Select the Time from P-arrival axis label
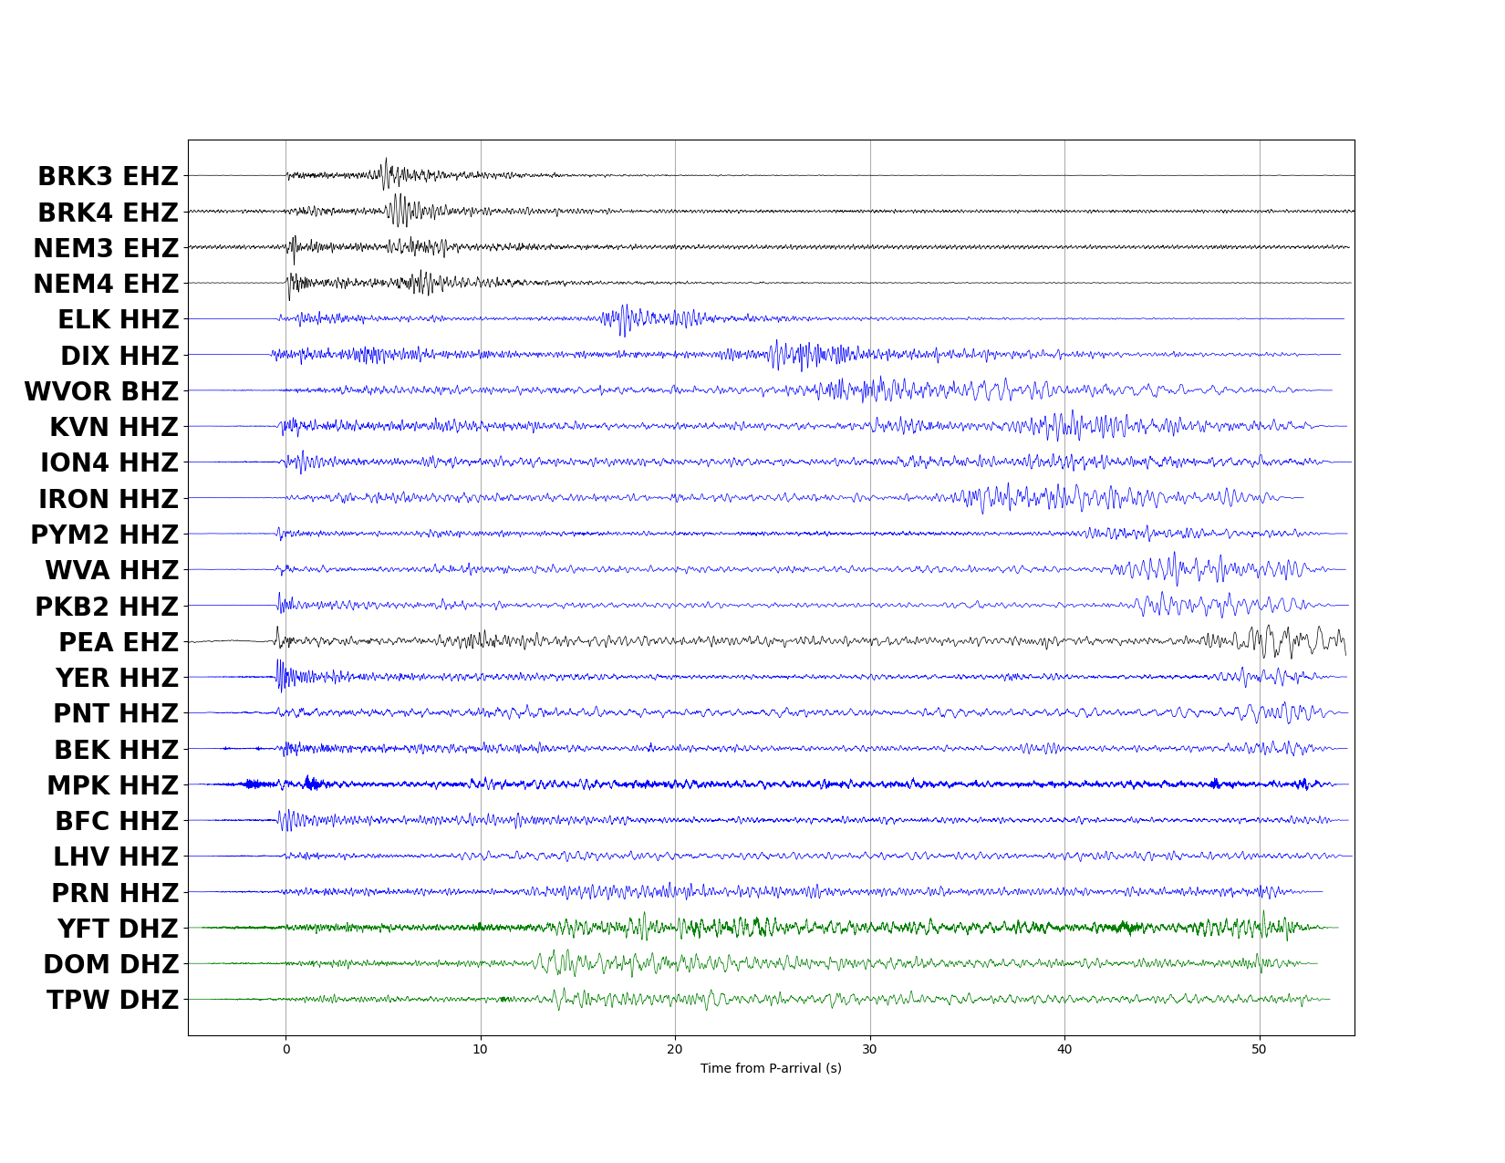This screenshot has height=1163, width=1505. [x=771, y=1069]
